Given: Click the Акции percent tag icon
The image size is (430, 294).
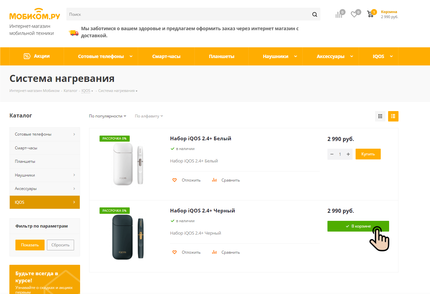Looking at the screenshot, I should tap(27, 56).
